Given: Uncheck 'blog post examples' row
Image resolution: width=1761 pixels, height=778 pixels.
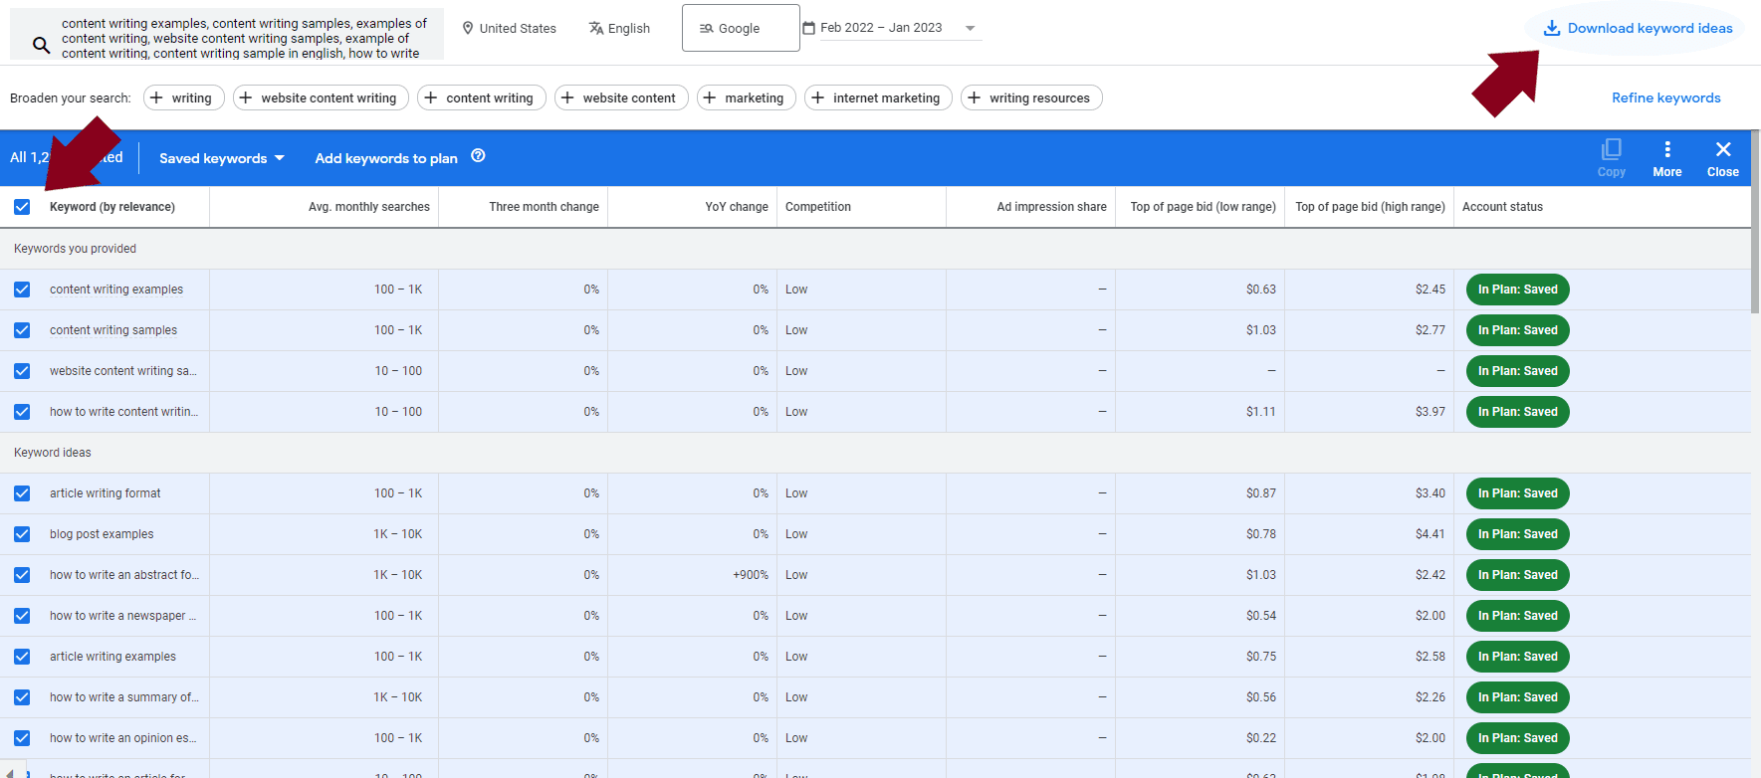Looking at the screenshot, I should (x=22, y=534).
